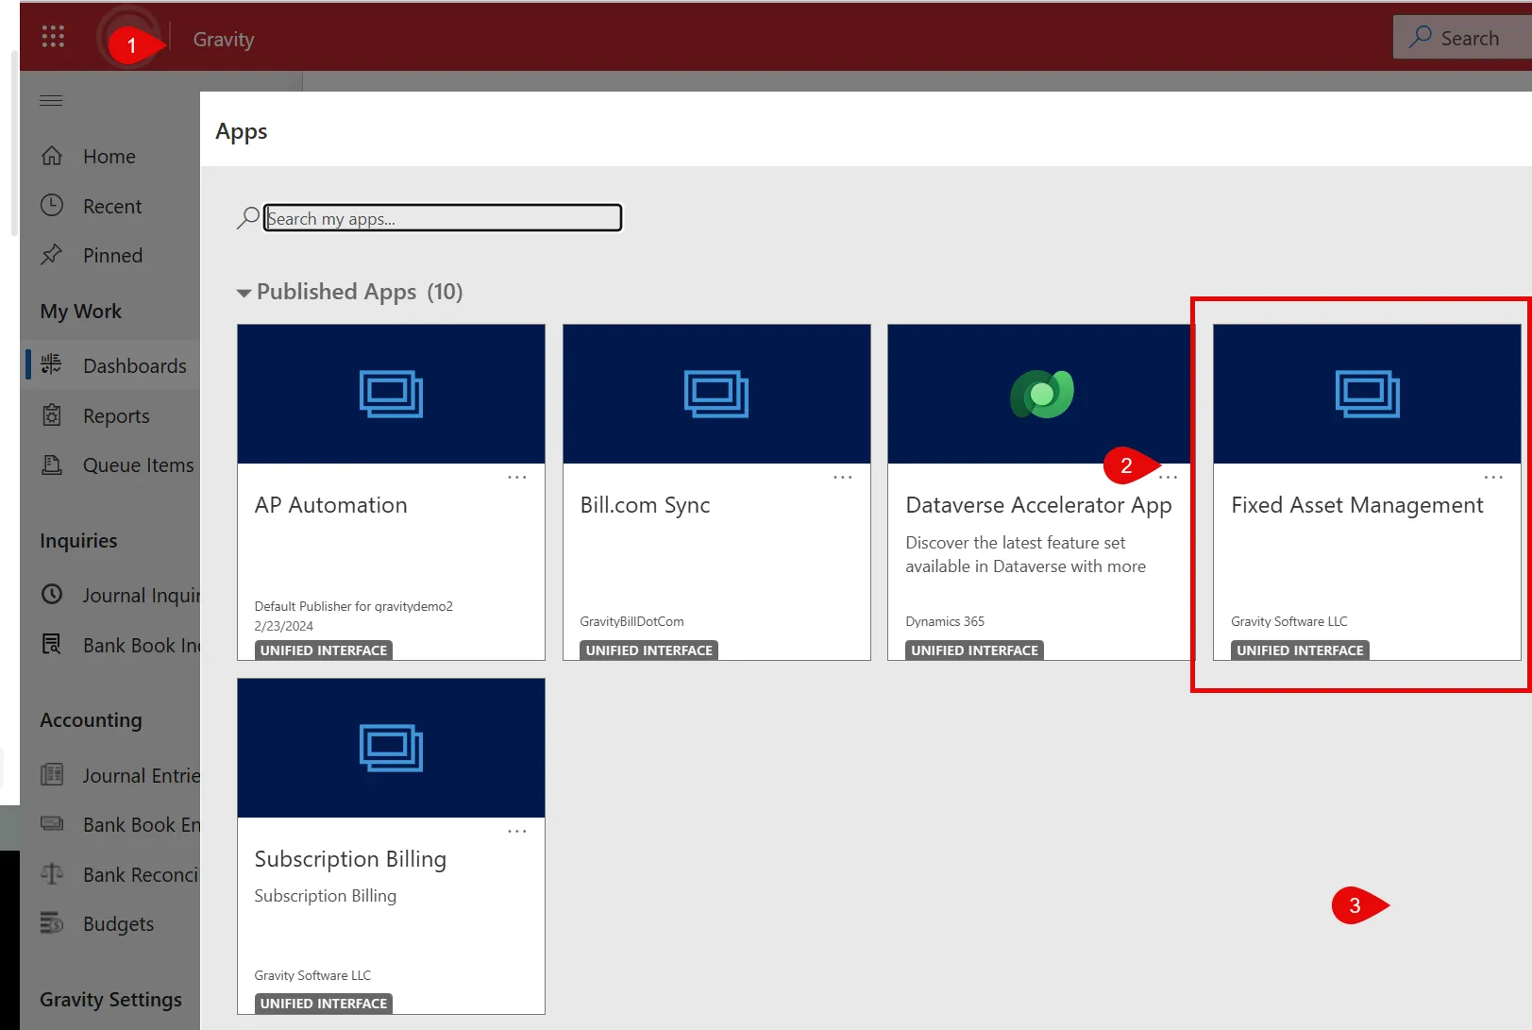Screen dimensions: 1532x1030
Task: Click Unified Interface badge on Dataverse Accelerator App
Action: 975,650
